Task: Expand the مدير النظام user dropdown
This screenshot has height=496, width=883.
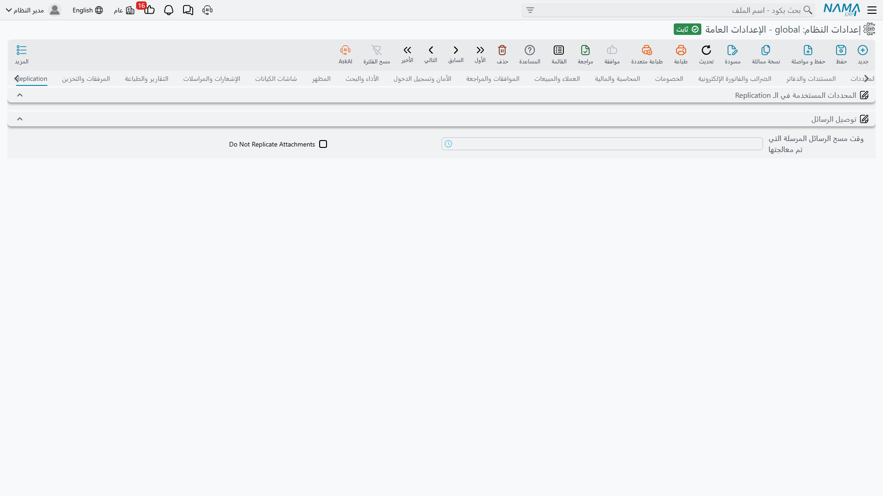Action: point(9,10)
